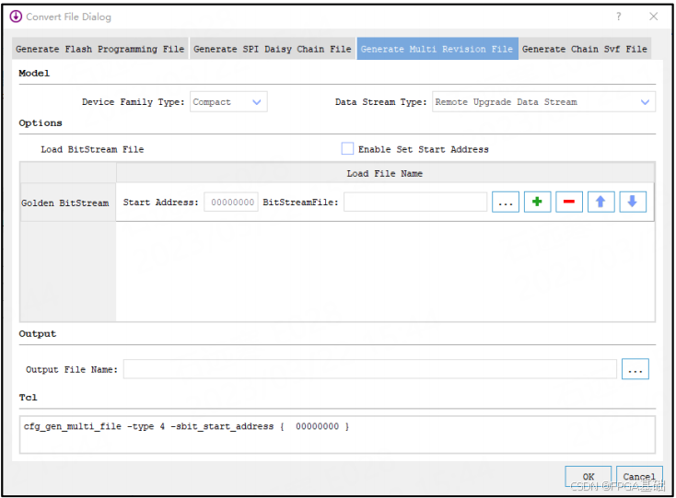Add a bitstream row with green plus
The height and width of the screenshot is (498, 676).
pyautogui.click(x=537, y=202)
